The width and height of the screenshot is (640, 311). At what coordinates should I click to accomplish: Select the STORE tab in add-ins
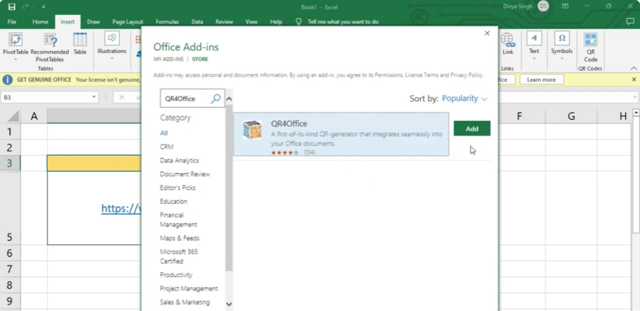(200, 59)
